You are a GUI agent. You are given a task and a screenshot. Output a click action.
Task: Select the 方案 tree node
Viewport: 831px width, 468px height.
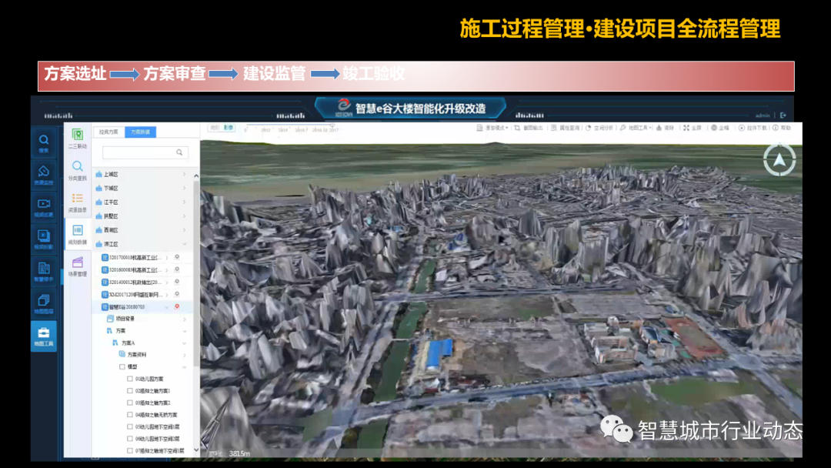point(120,331)
